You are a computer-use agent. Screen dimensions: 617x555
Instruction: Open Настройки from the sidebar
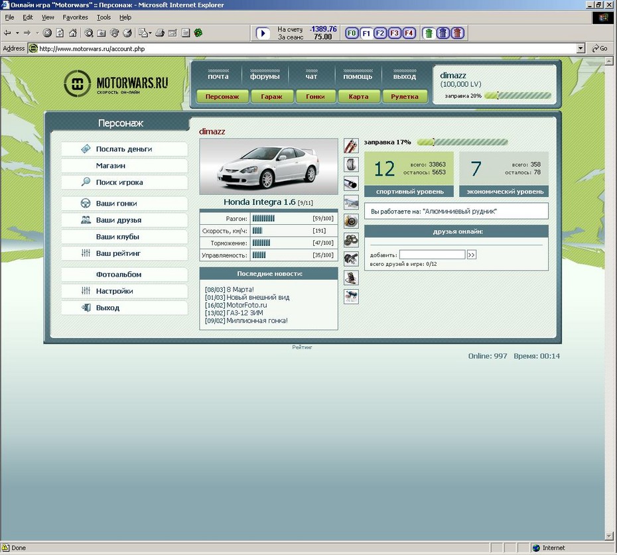[124, 291]
